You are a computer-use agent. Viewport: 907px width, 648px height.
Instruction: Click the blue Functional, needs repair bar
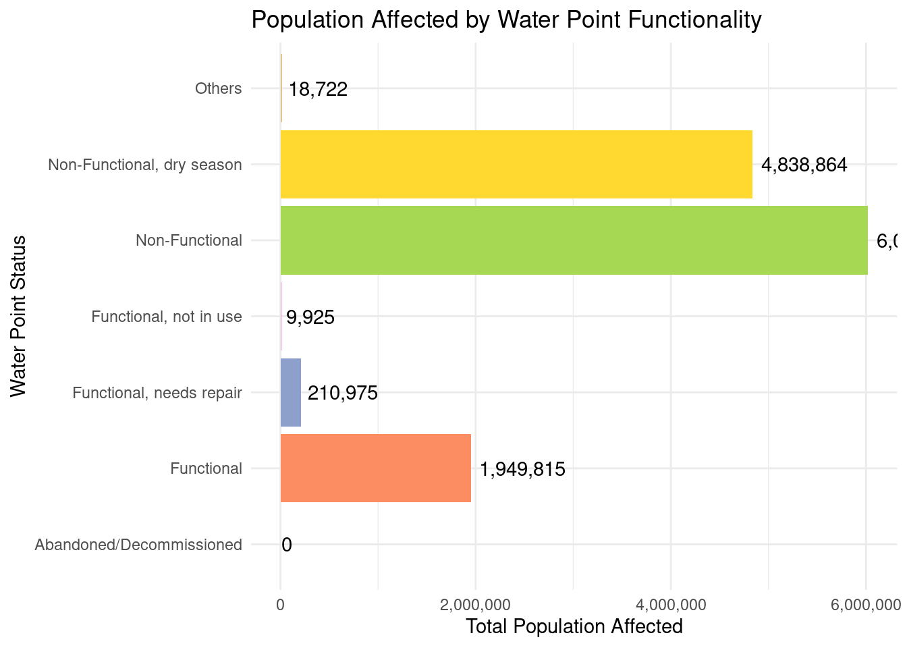[291, 392]
